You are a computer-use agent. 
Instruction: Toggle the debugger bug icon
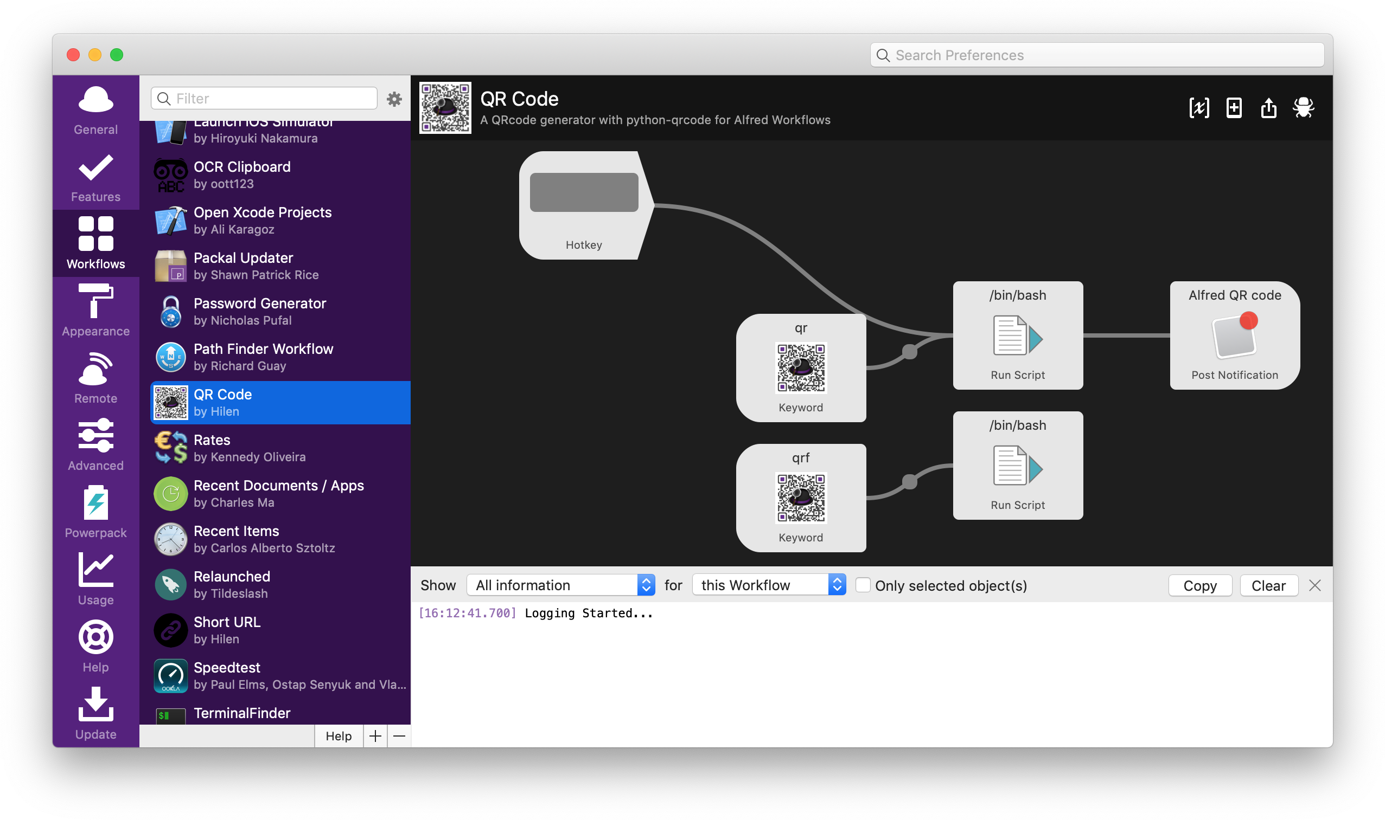[1304, 108]
